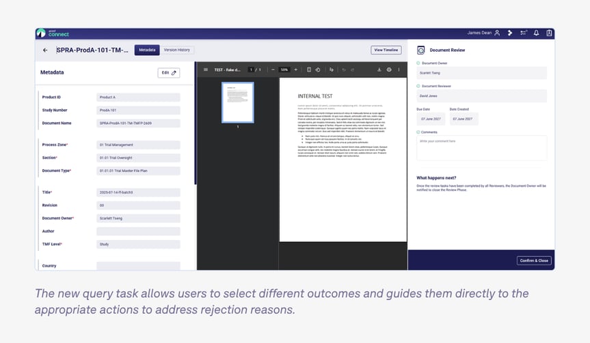Click the info icon beside Document Reviewer

418,86
